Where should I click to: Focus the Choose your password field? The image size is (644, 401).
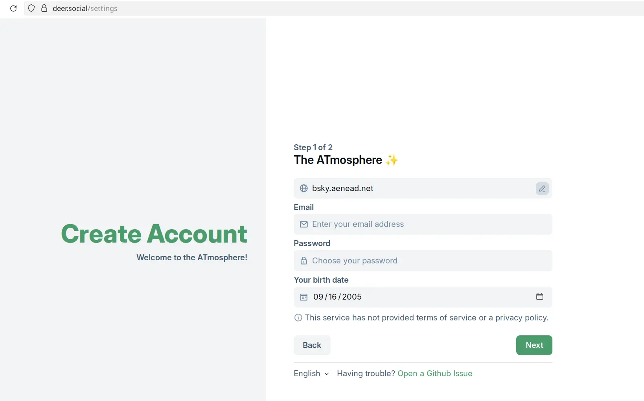423,261
